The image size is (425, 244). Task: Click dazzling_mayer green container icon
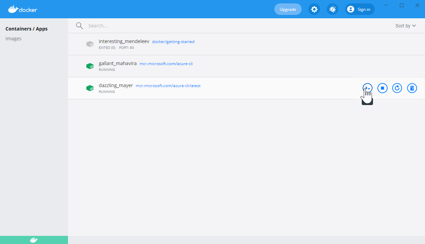pyautogui.click(x=90, y=88)
